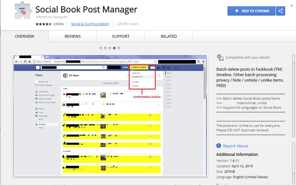Select the fourth highlighted carousel dot

[114, 48]
